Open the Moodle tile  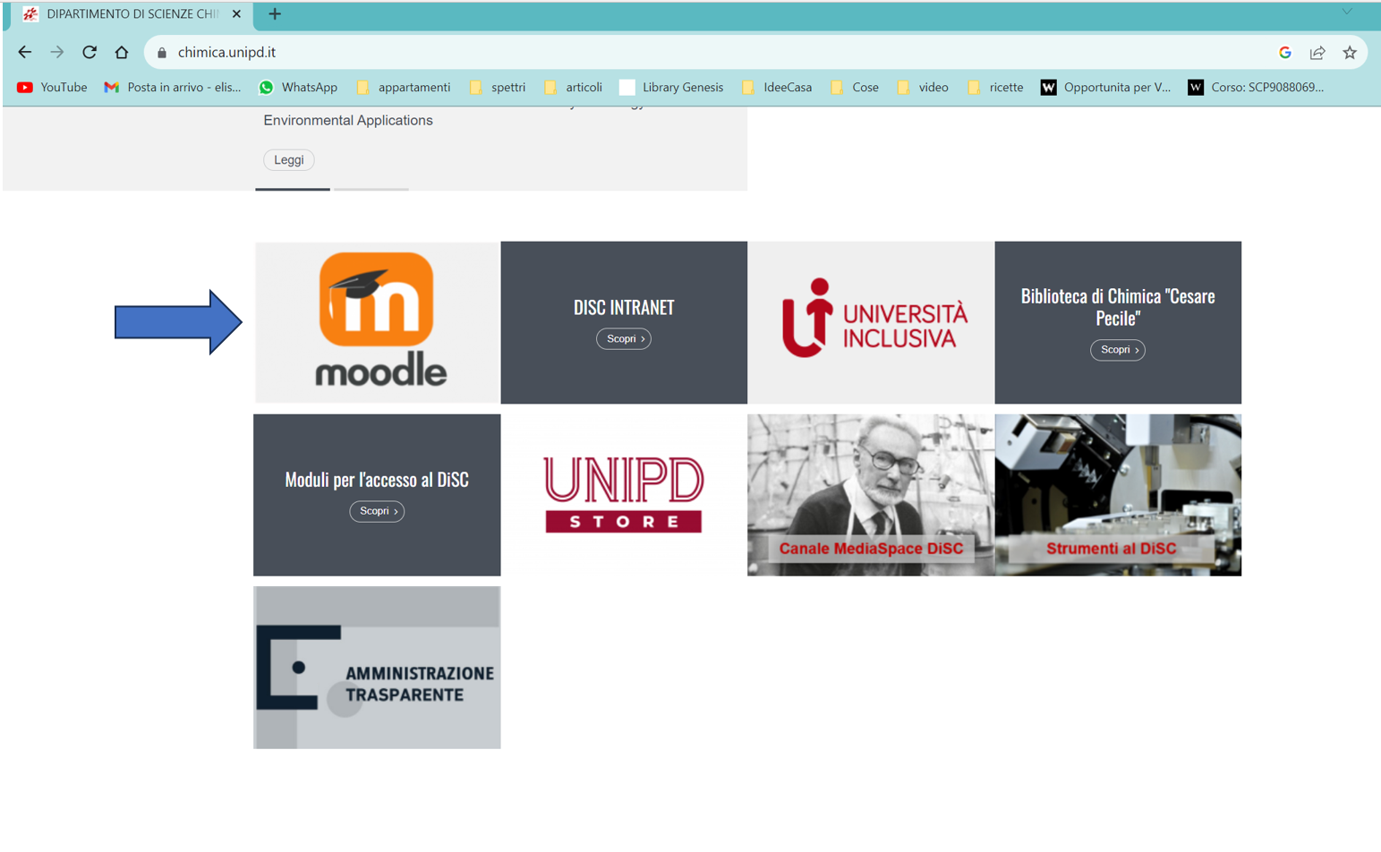coord(377,322)
